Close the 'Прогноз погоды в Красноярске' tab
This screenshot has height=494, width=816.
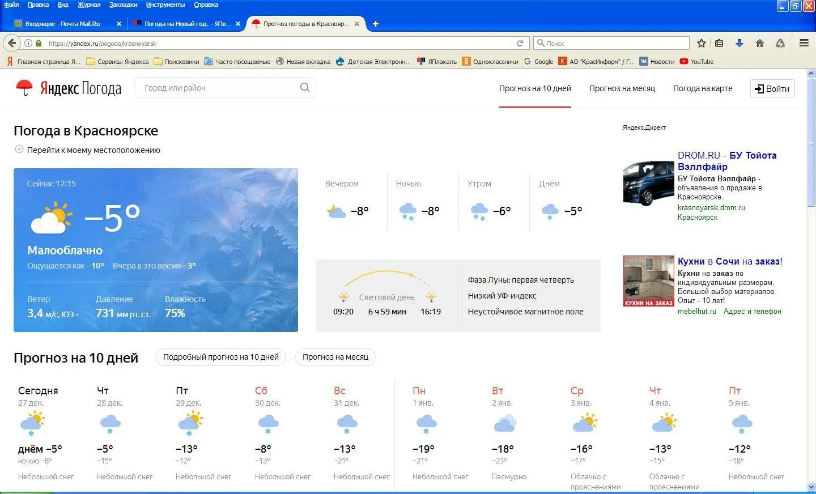(x=357, y=24)
